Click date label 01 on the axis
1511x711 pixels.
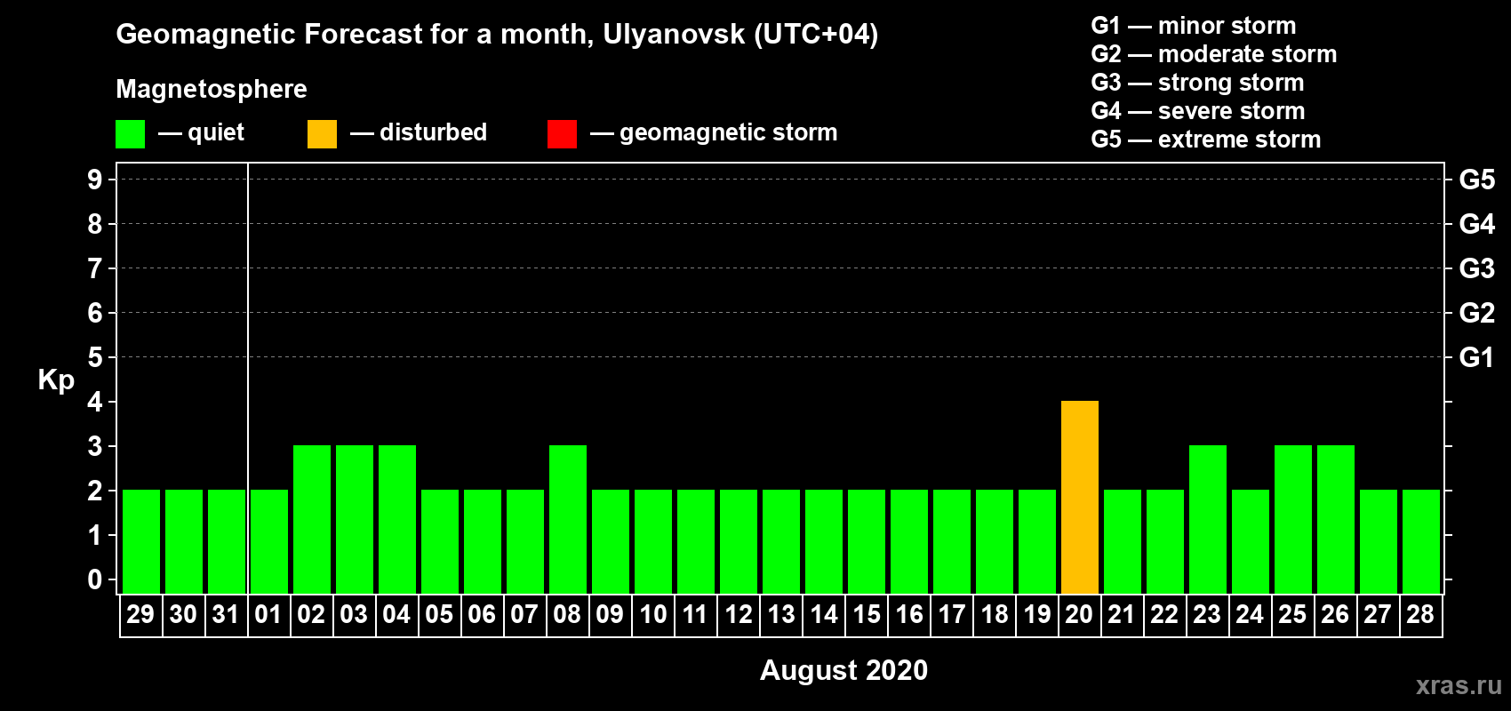[268, 615]
